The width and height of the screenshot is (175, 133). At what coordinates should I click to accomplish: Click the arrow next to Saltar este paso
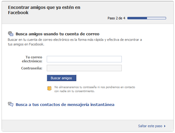[165, 126]
